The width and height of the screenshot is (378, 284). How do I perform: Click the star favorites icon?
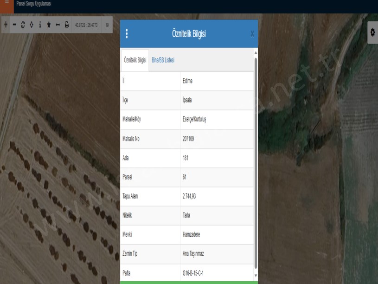pos(49,24)
